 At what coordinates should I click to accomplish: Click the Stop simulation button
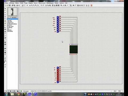coord(18,91)
